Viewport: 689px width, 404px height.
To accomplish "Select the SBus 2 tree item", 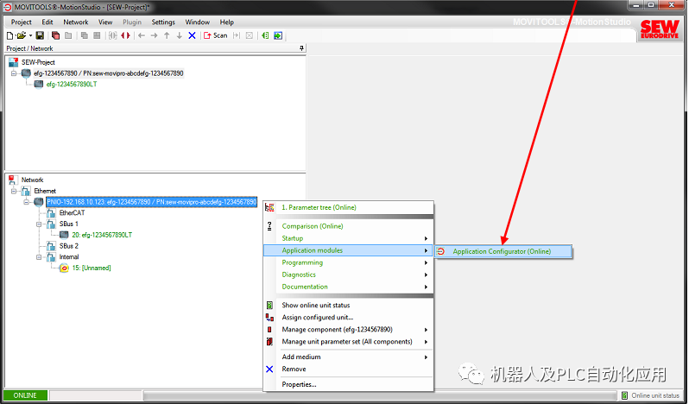I will pyautogui.click(x=69, y=246).
